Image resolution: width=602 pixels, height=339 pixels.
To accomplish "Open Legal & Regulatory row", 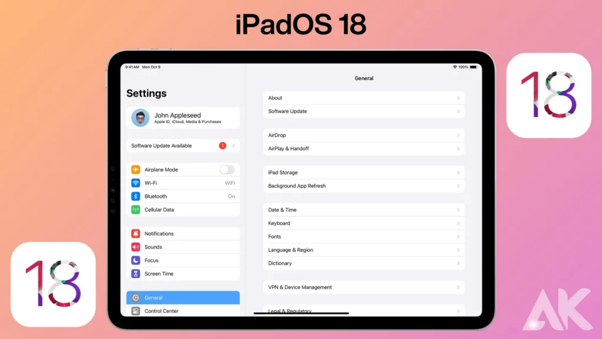I will (x=364, y=311).
